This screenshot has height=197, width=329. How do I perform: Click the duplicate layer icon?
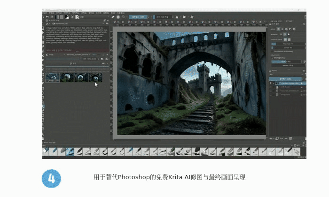point(276,138)
